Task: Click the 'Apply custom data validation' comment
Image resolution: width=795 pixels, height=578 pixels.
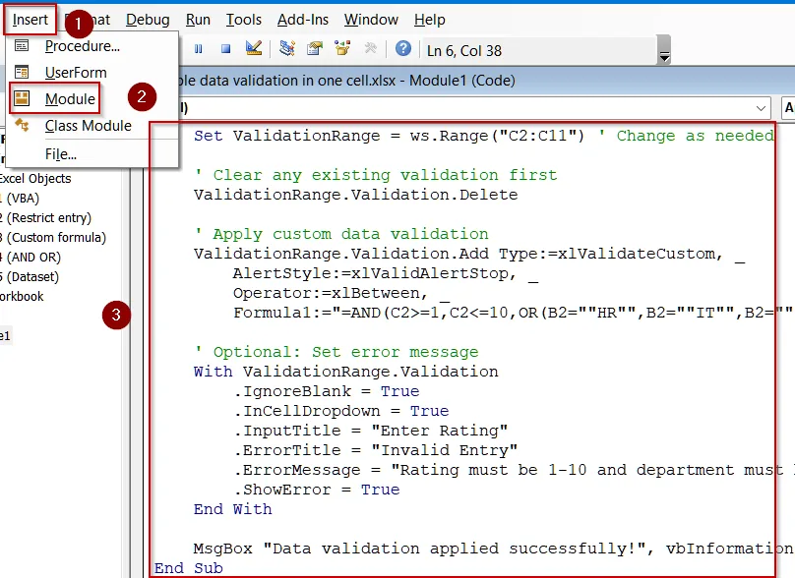Action: (341, 234)
